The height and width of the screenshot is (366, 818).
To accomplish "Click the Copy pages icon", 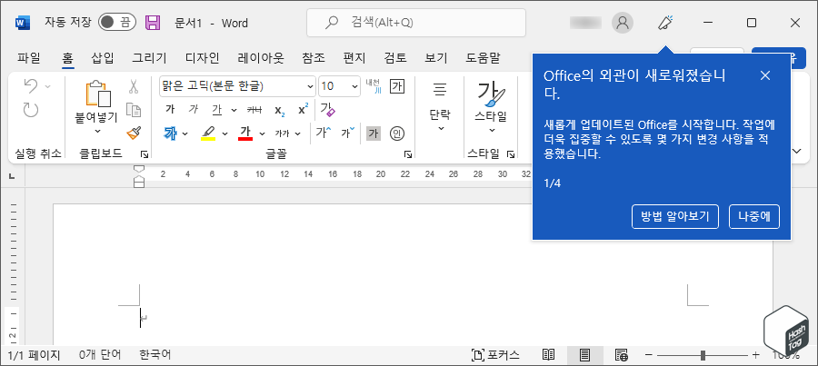I will tap(135, 110).
